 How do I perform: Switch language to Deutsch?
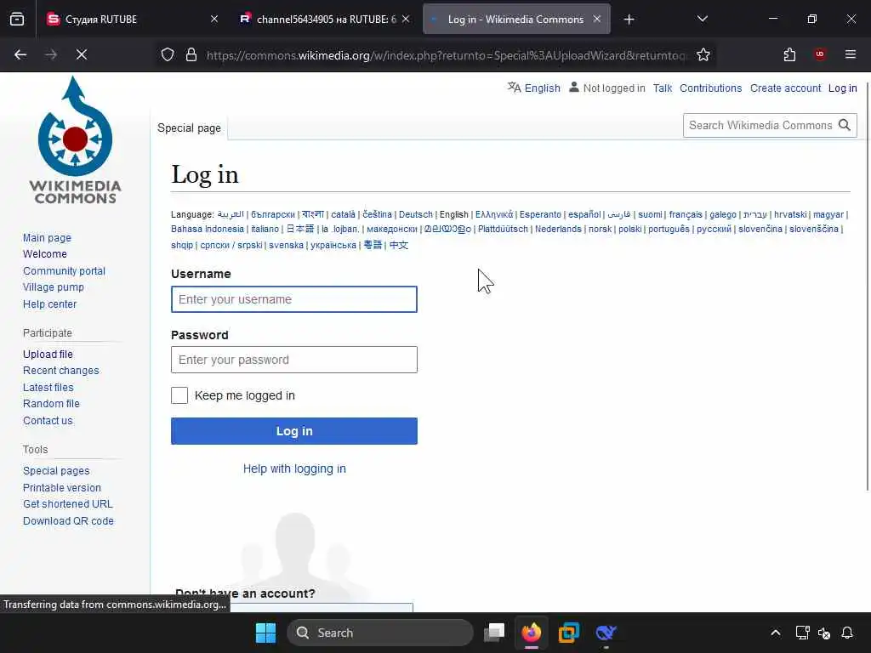(415, 214)
